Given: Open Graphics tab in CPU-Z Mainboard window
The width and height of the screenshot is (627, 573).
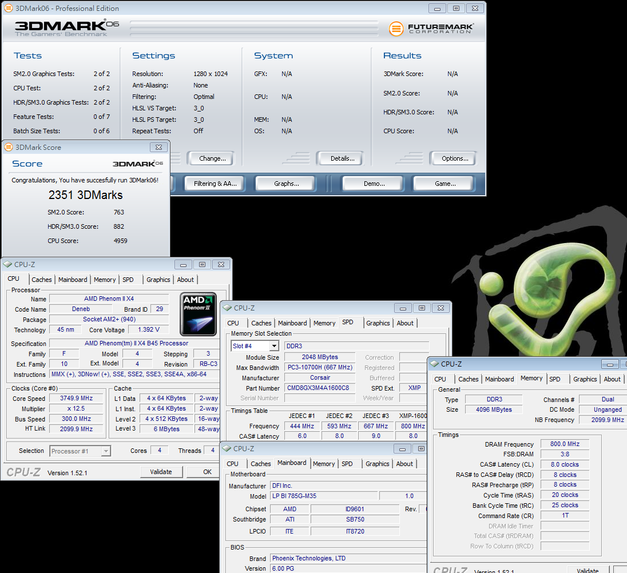Looking at the screenshot, I should (378, 464).
